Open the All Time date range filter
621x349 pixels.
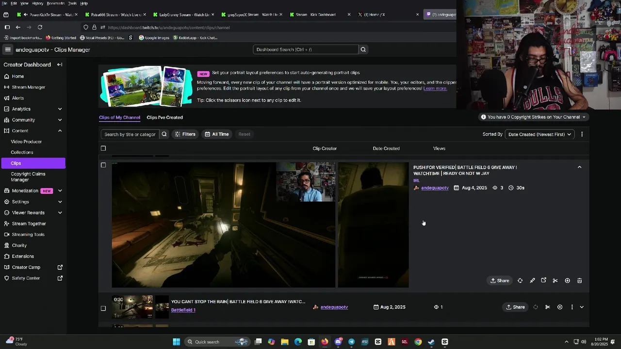pyautogui.click(x=216, y=134)
